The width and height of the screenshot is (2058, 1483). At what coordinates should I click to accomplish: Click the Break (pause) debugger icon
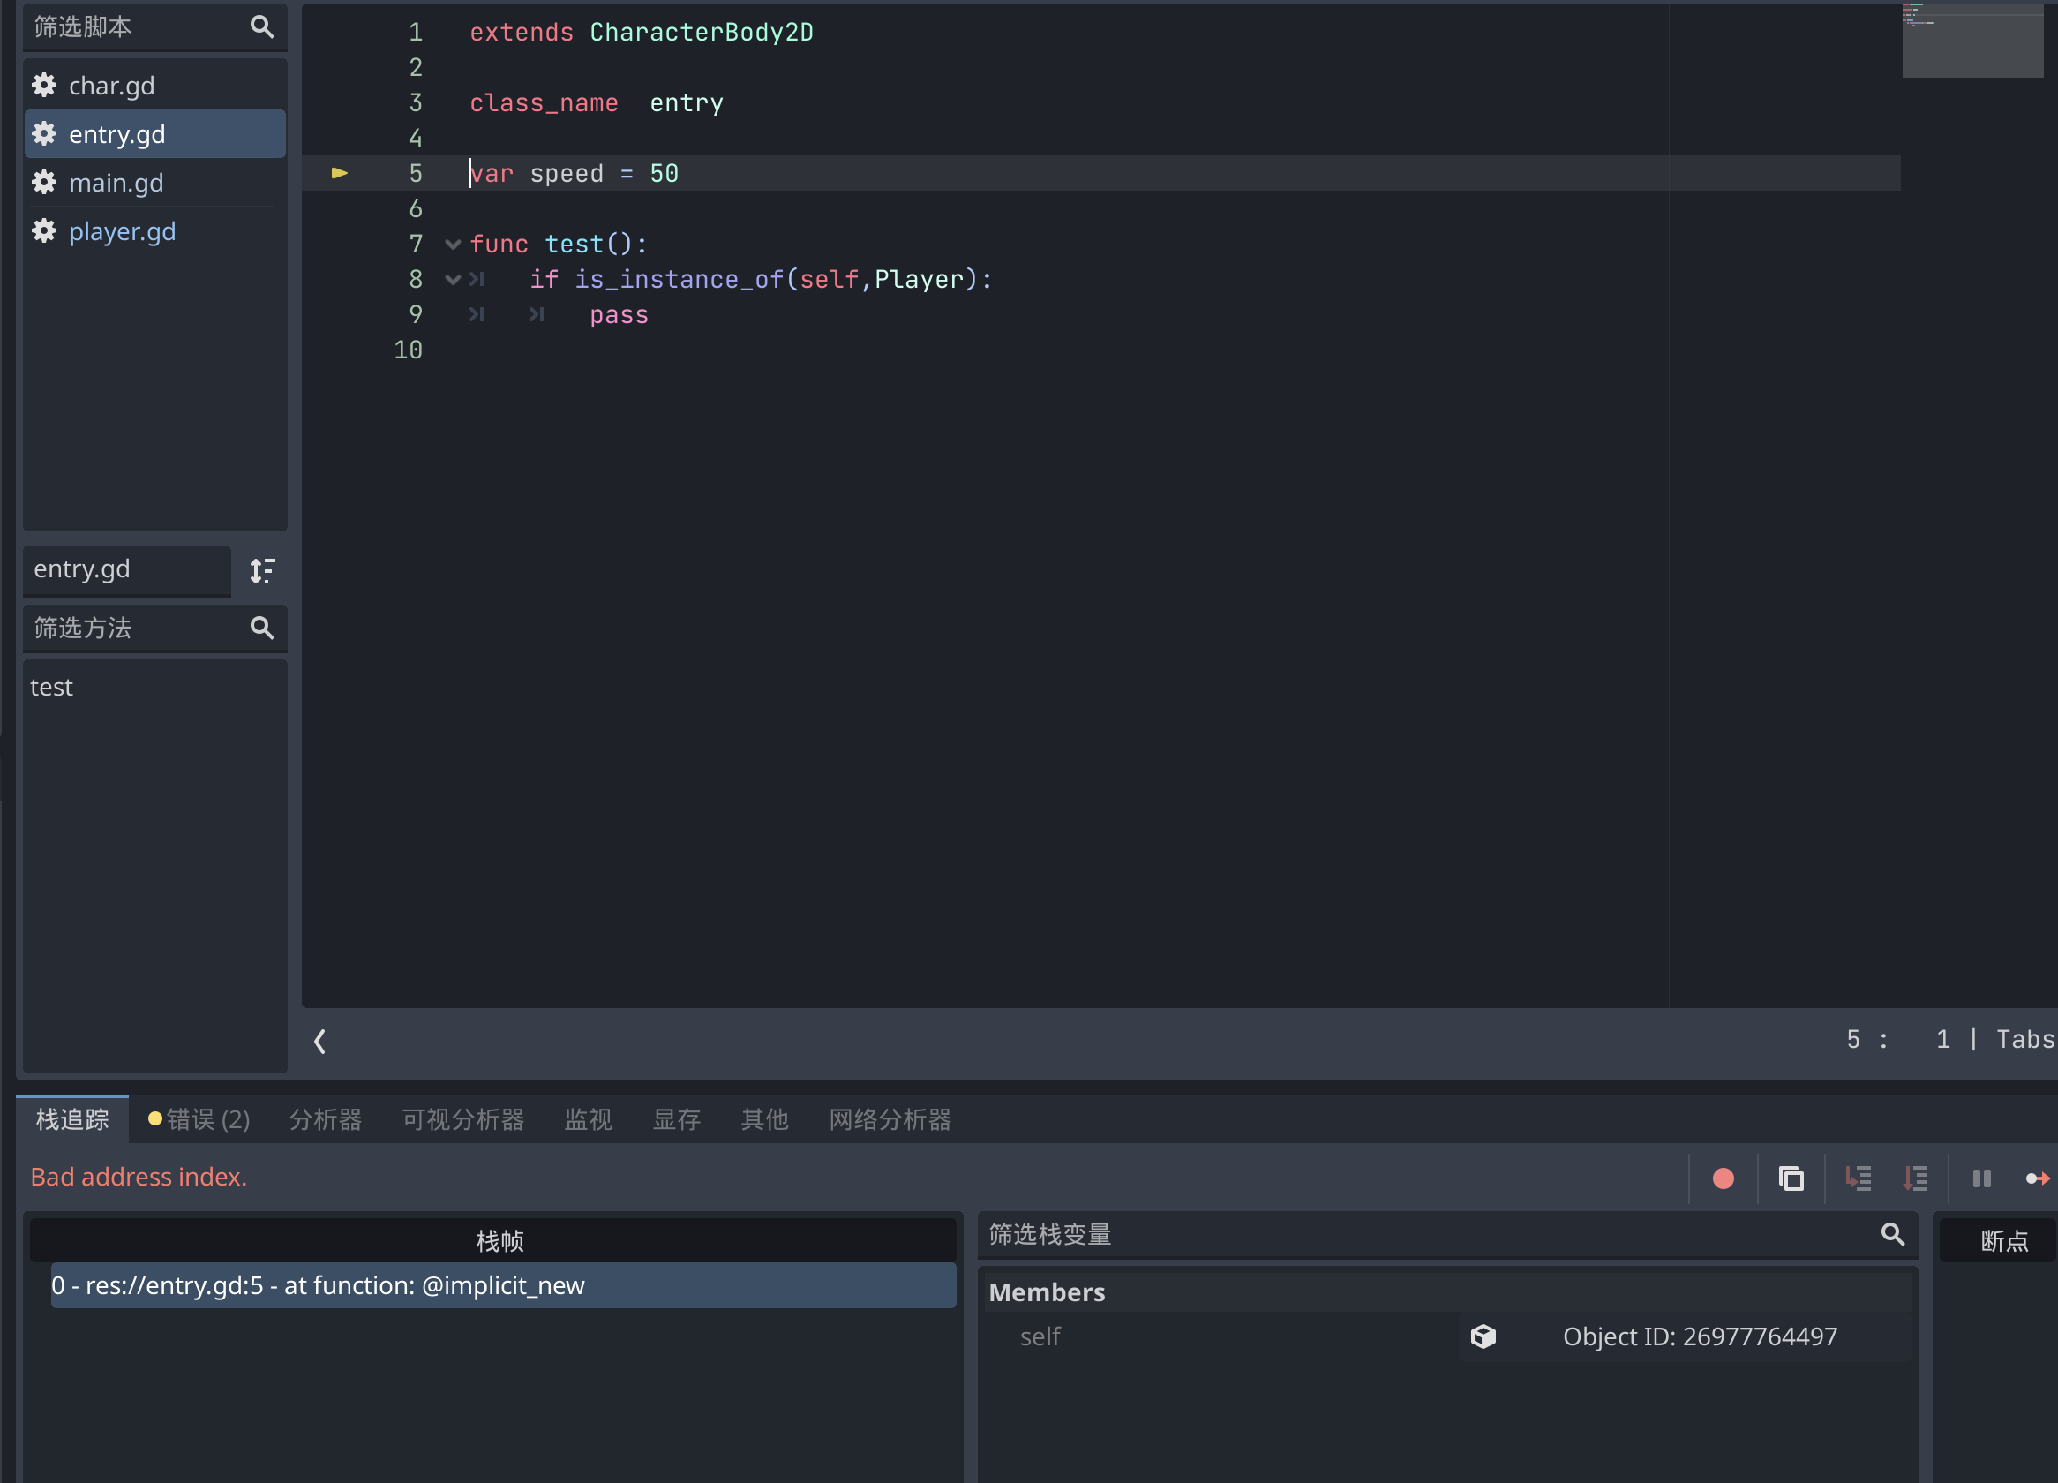(x=1982, y=1178)
